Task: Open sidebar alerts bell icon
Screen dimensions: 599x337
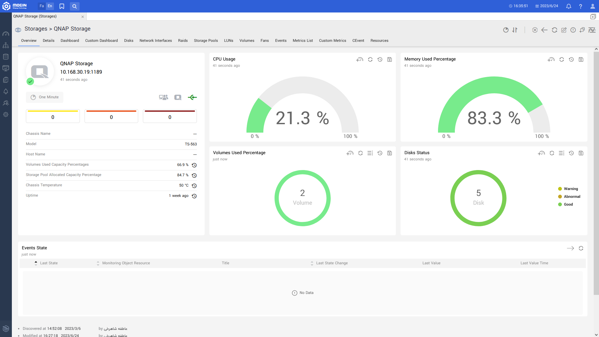Action: click(x=6, y=91)
